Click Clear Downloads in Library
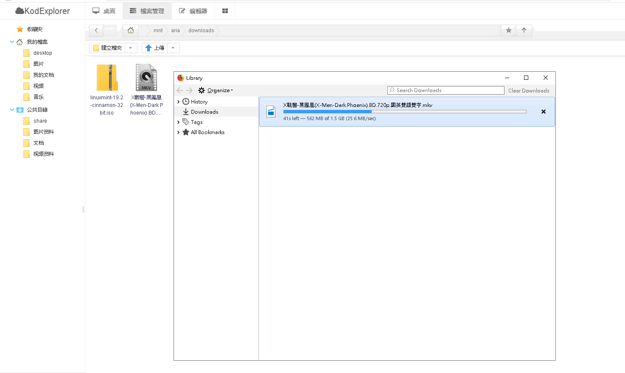 point(529,90)
